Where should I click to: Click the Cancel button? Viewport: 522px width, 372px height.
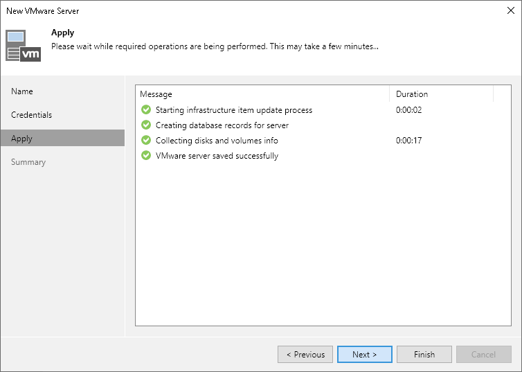coord(483,355)
